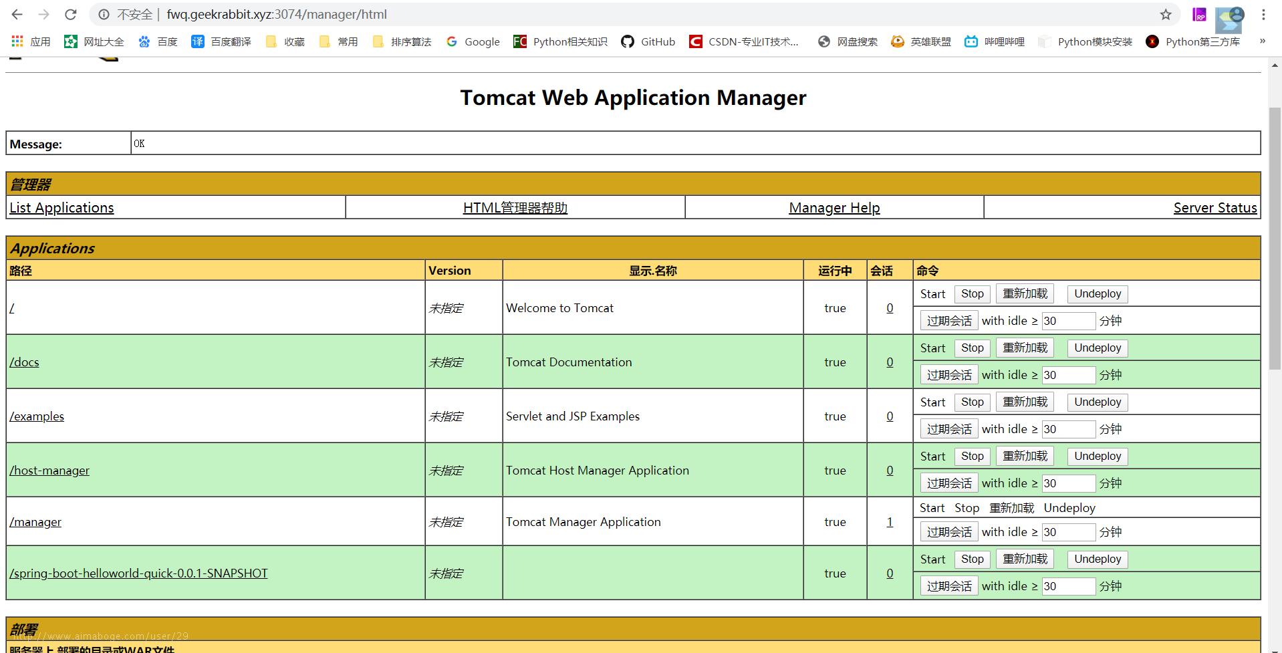This screenshot has width=1282, height=653.
Task: Click idle minutes field for /examples row
Action: (x=1068, y=429)
